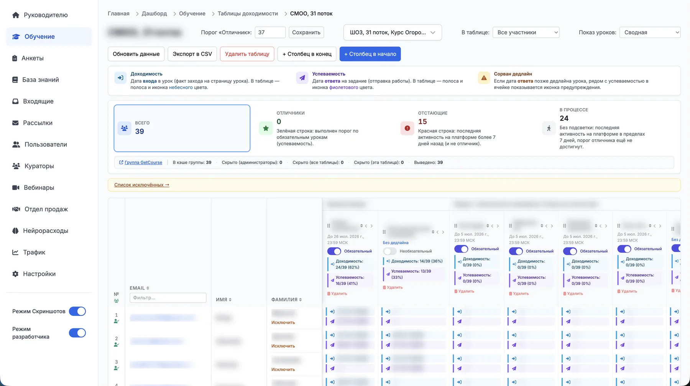
Task: Open the Все участники dropdown
Action: coord(526,32)
